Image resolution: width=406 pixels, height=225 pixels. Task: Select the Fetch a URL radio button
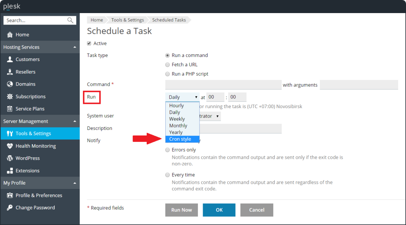167,65
